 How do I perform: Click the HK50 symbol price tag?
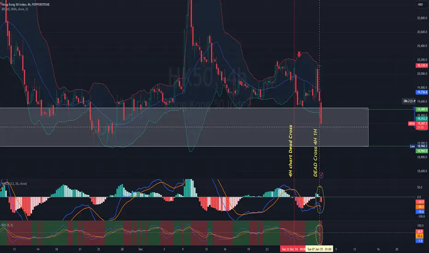(412, 124)
